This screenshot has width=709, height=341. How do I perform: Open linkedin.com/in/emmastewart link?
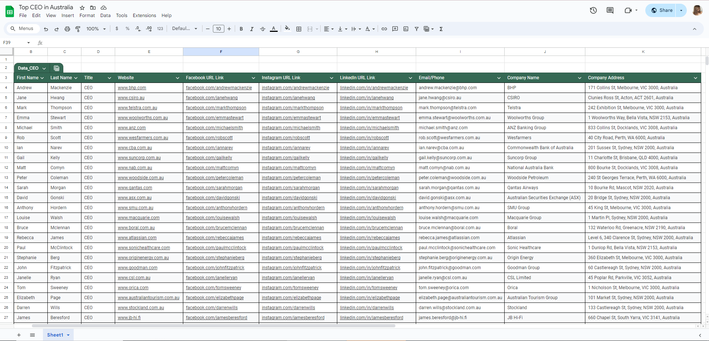(370, 118)
